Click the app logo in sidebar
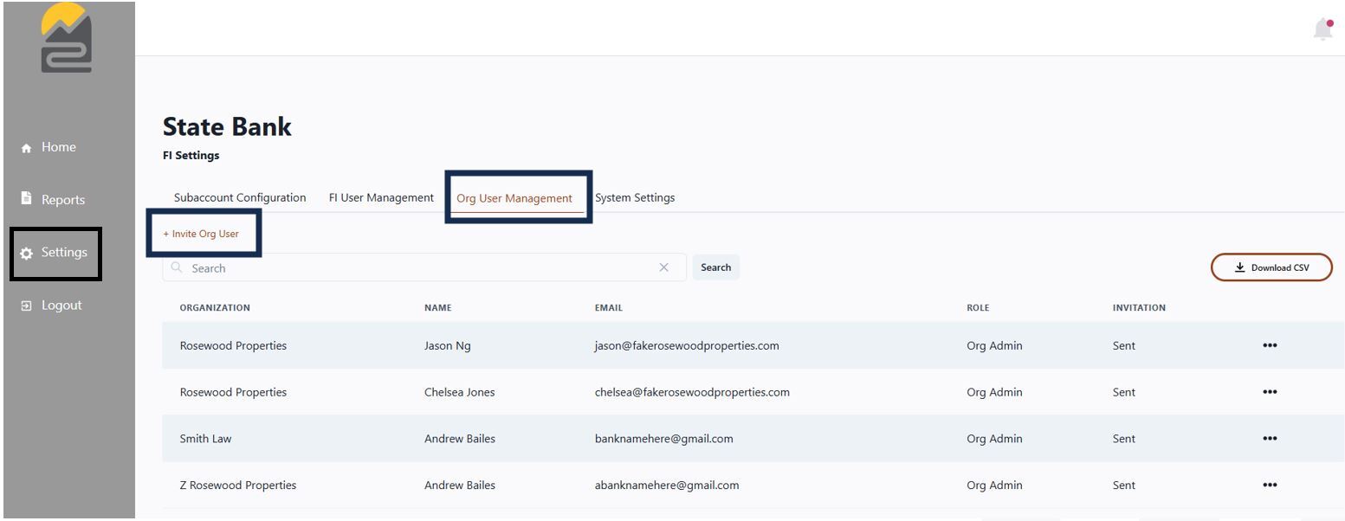The width and height of the screenshot is (1345, 521). (66, 38)
